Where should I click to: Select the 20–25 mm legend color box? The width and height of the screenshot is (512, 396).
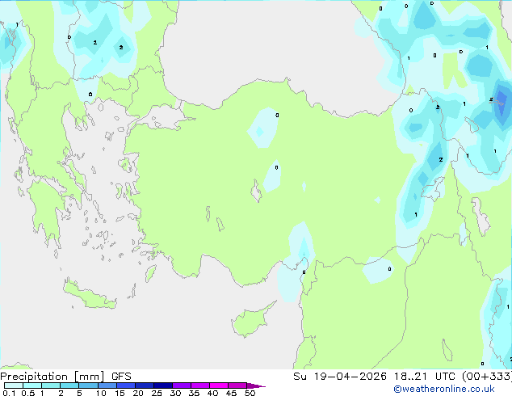click(144, 385)
